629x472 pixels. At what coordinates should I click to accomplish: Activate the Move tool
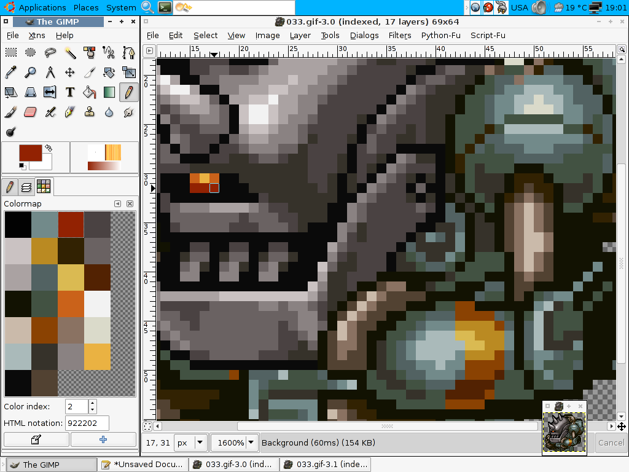(69, 72)
